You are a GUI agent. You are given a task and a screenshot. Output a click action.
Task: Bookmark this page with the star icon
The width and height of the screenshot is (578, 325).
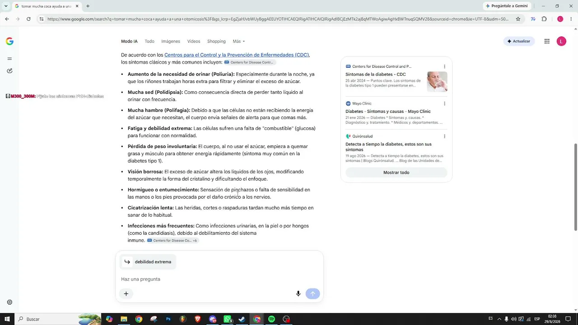[x=518, y=19]
